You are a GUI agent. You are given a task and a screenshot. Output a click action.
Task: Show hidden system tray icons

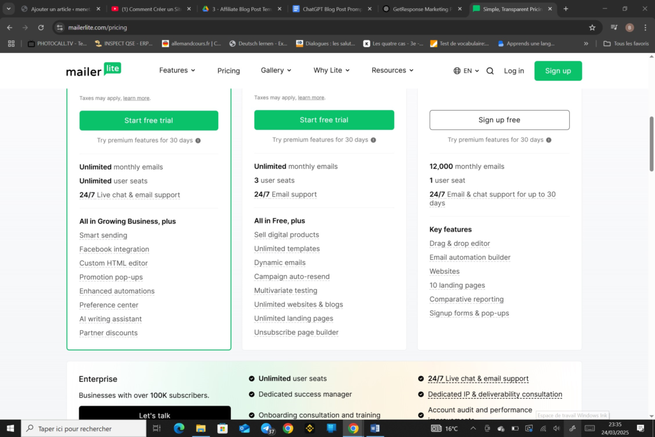click(x=473, y=428)
